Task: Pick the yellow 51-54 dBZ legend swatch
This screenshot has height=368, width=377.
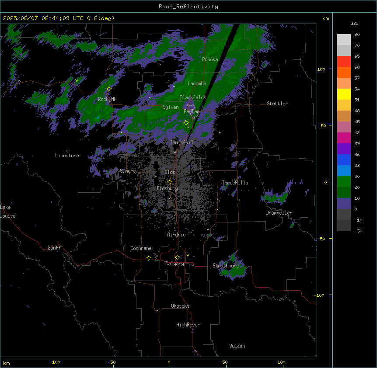Action: tap(344, 94)
